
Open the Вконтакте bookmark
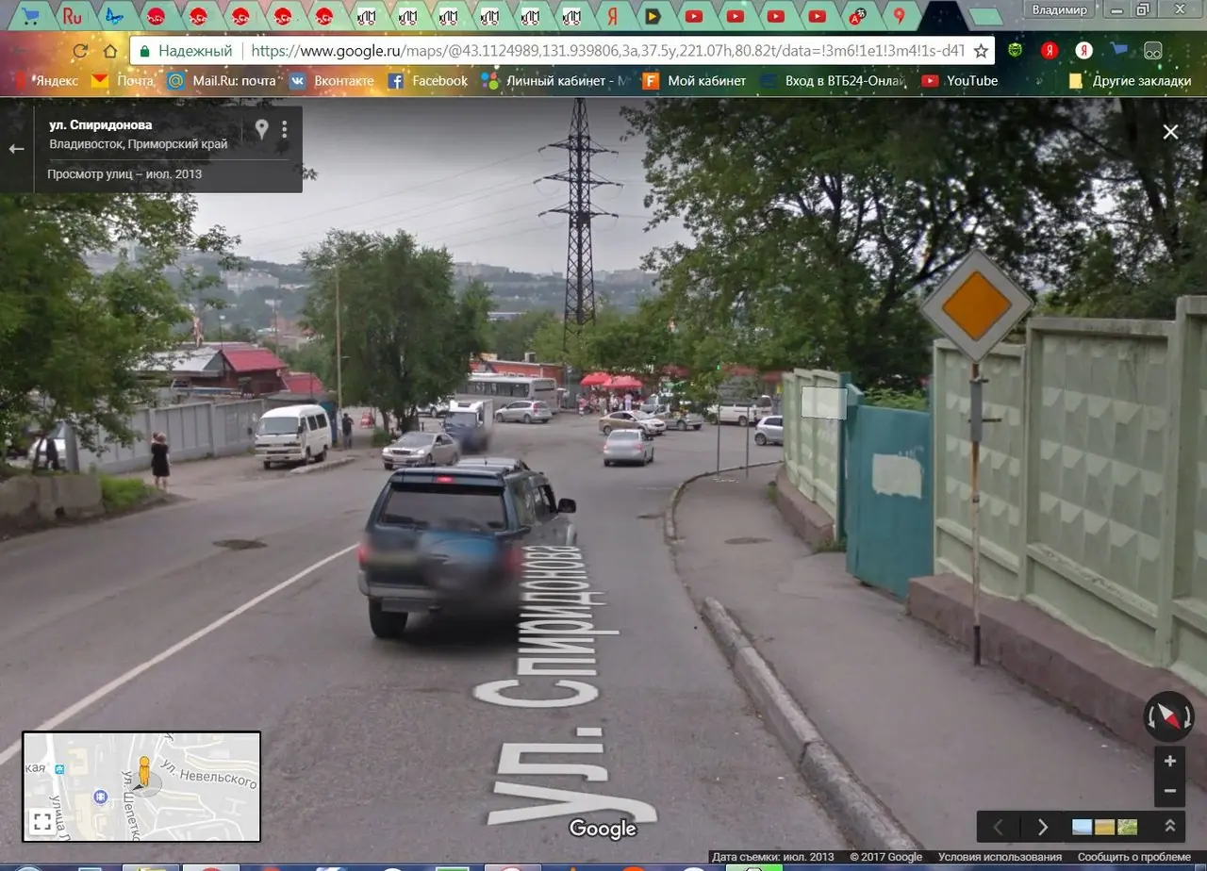[331, 81]
